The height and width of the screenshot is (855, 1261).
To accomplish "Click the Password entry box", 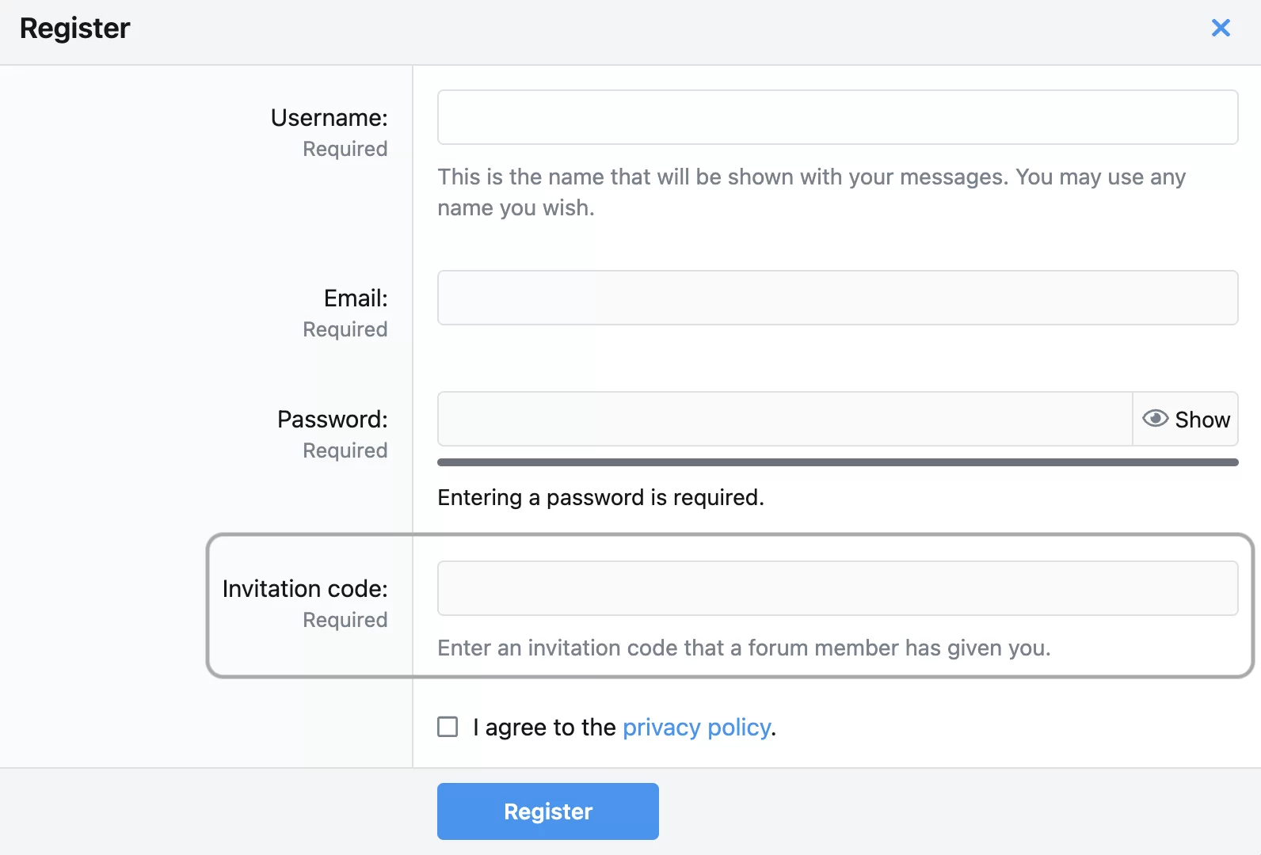I will [784, 419].
